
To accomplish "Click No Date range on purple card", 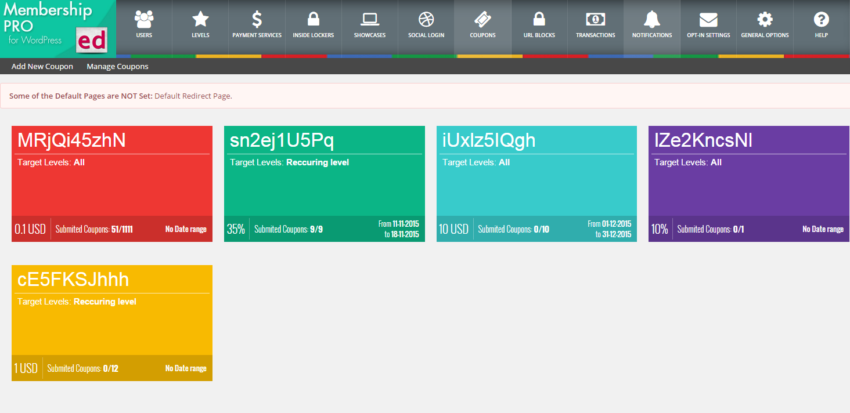I will 823,229.
